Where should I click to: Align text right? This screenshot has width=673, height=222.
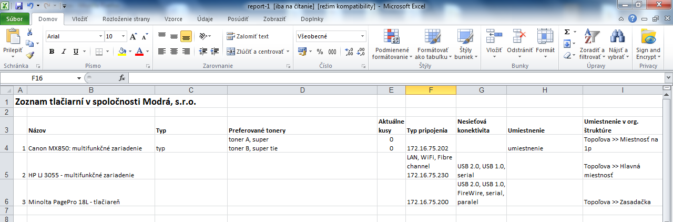186,52
